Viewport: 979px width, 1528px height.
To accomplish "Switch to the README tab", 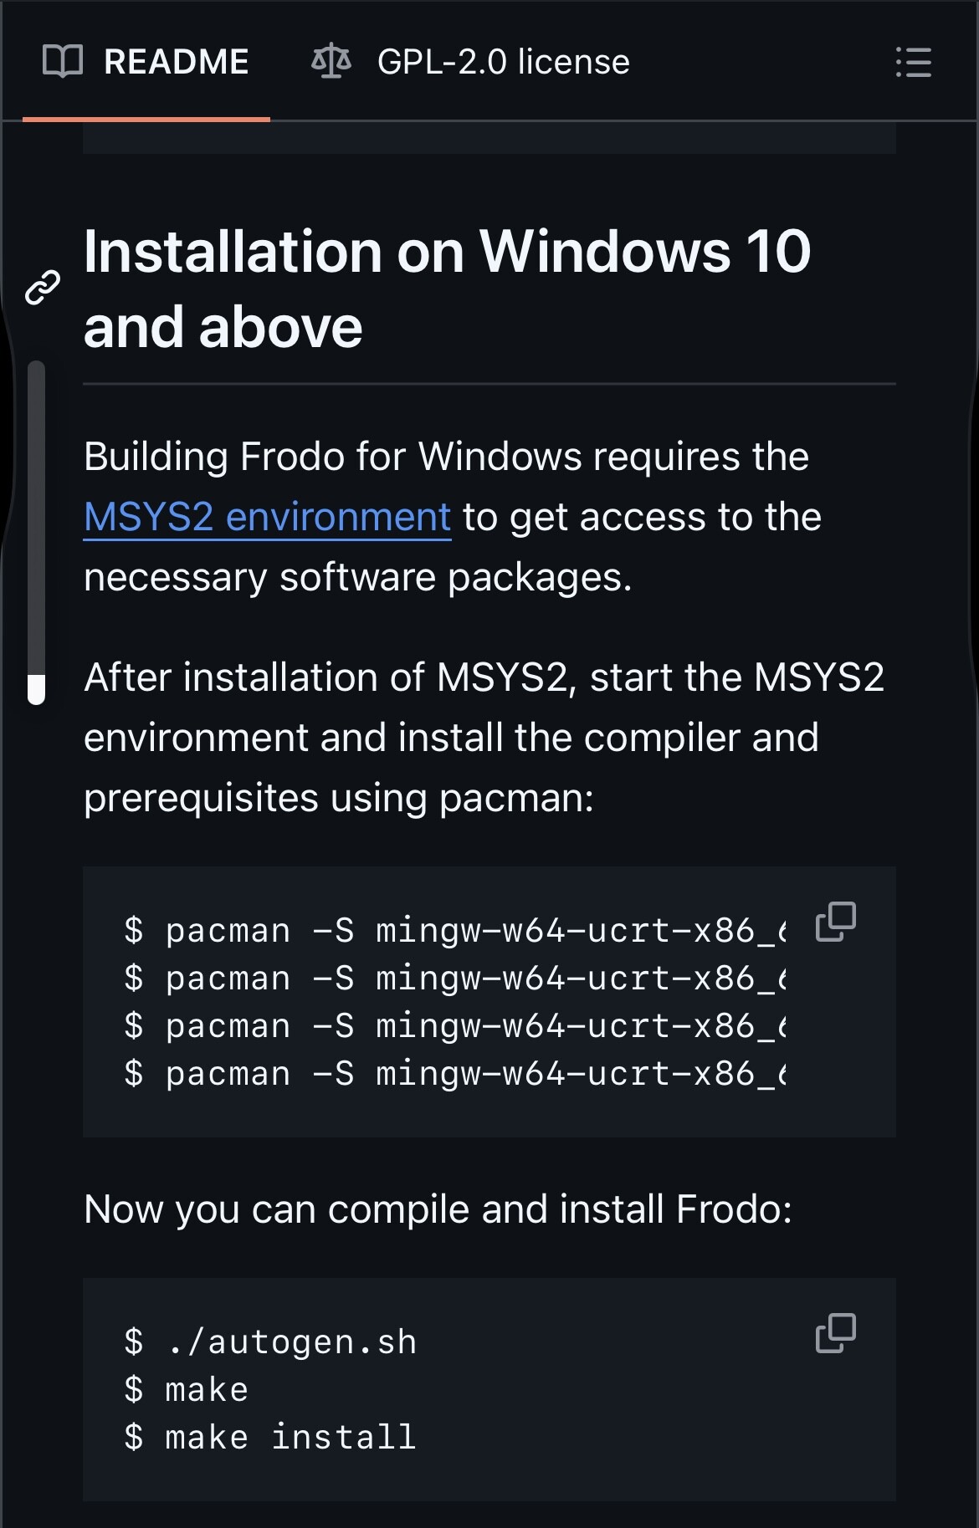I will pyautogui.click(x=146, y=61).
